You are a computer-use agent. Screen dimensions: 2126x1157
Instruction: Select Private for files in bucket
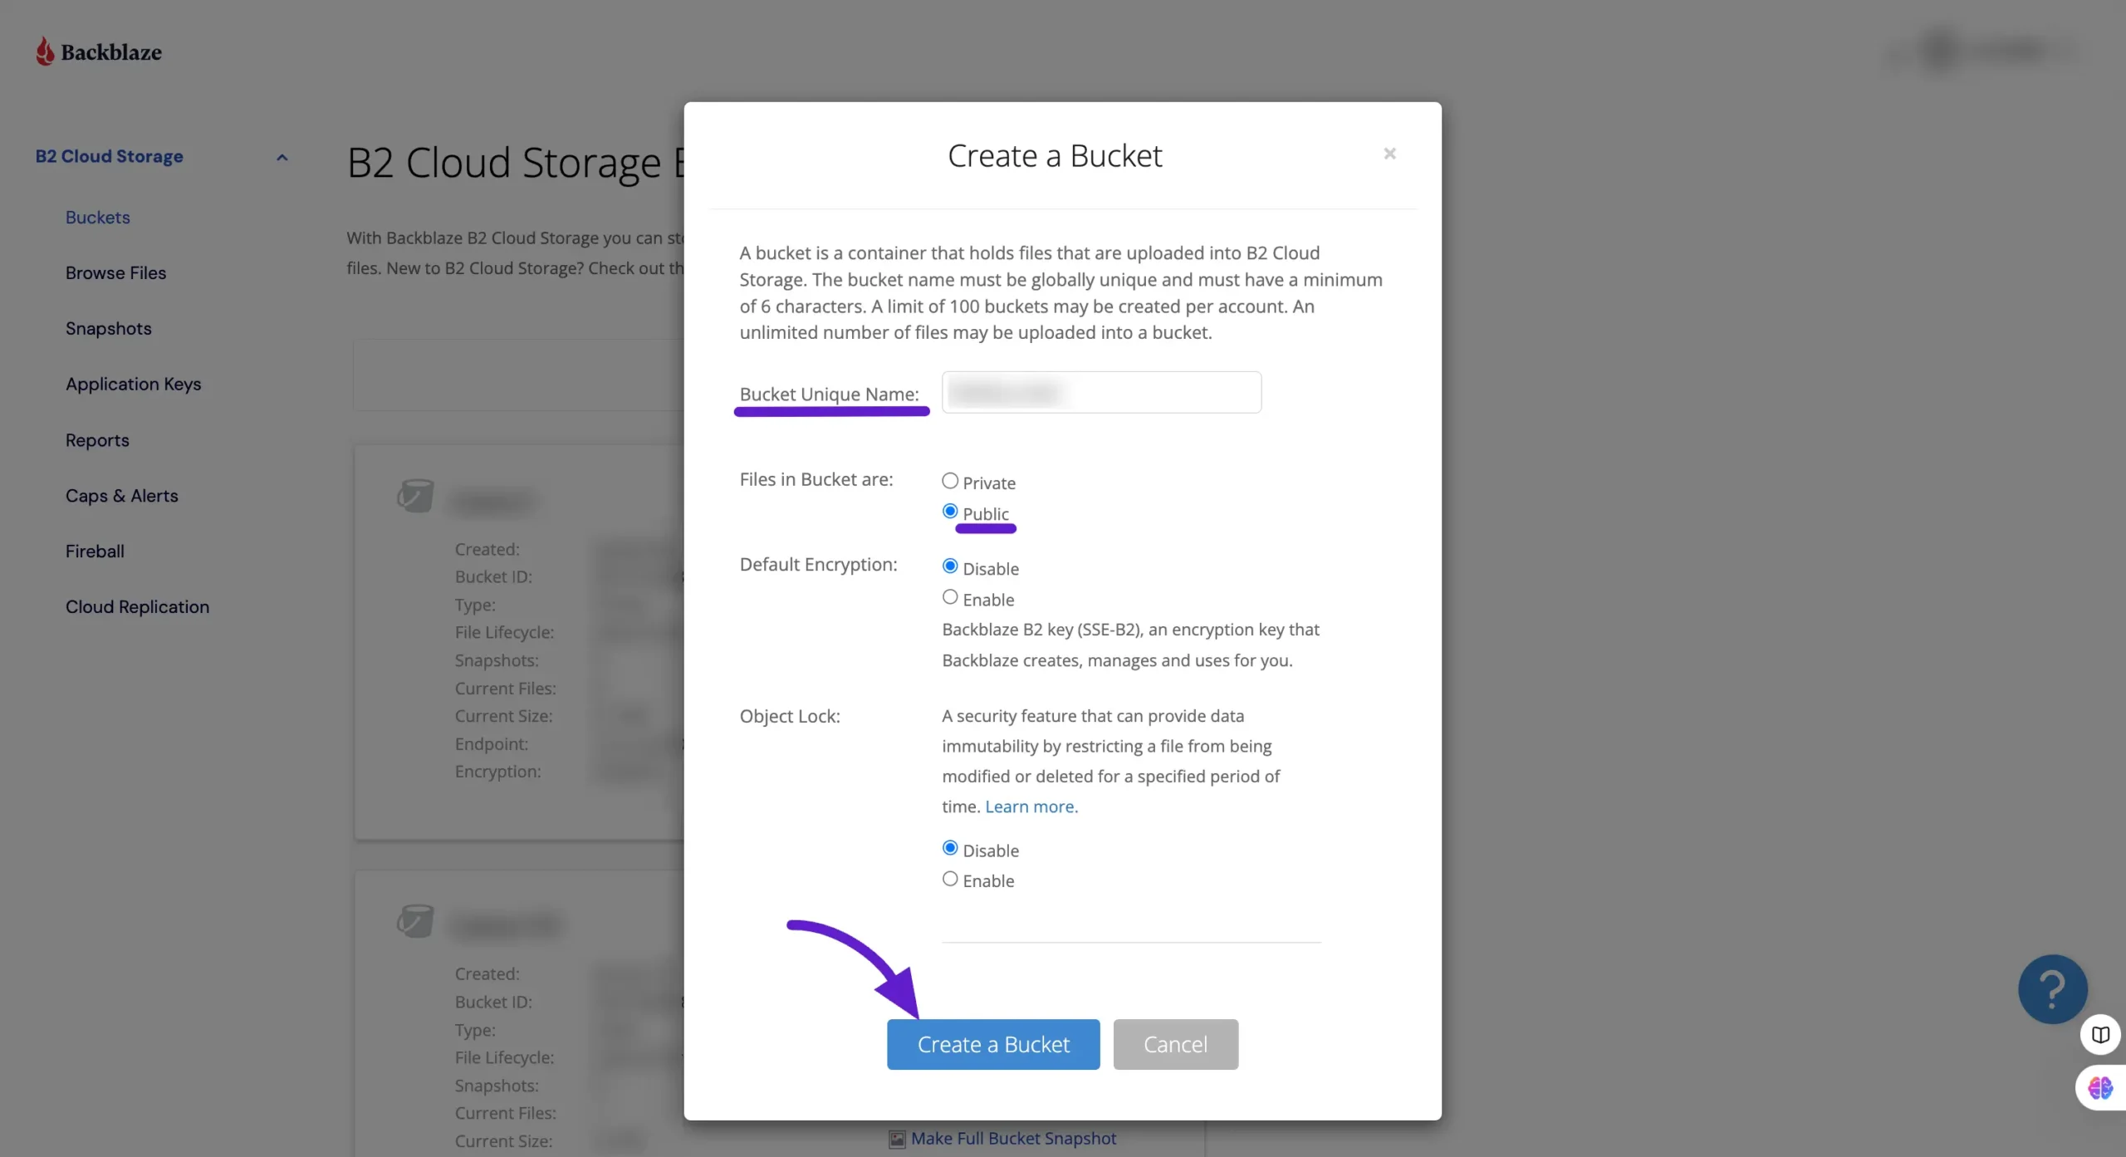950,481
